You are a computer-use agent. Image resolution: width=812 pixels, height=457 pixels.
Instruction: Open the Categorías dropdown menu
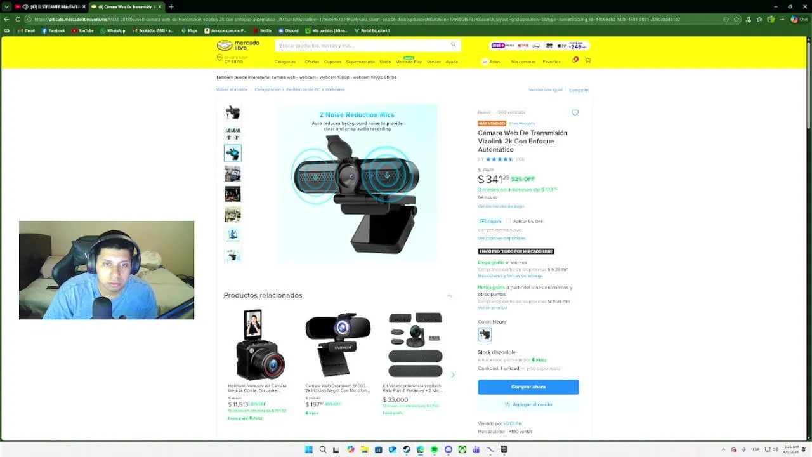pos(286,62)
